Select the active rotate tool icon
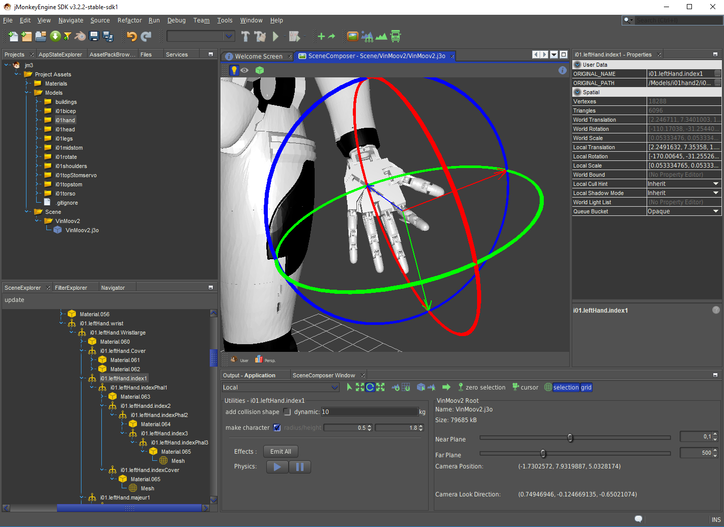Image resolution: width=724 pixels, height=527 pixels. click(370, 387)
